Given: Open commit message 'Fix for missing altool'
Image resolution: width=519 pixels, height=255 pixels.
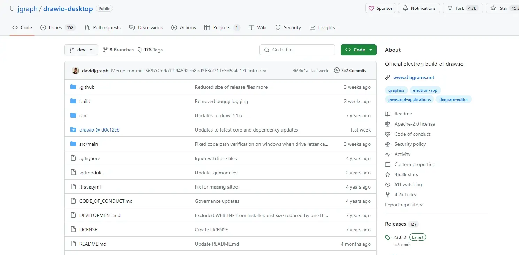Looking at the screenshot, I should point(217,187).
